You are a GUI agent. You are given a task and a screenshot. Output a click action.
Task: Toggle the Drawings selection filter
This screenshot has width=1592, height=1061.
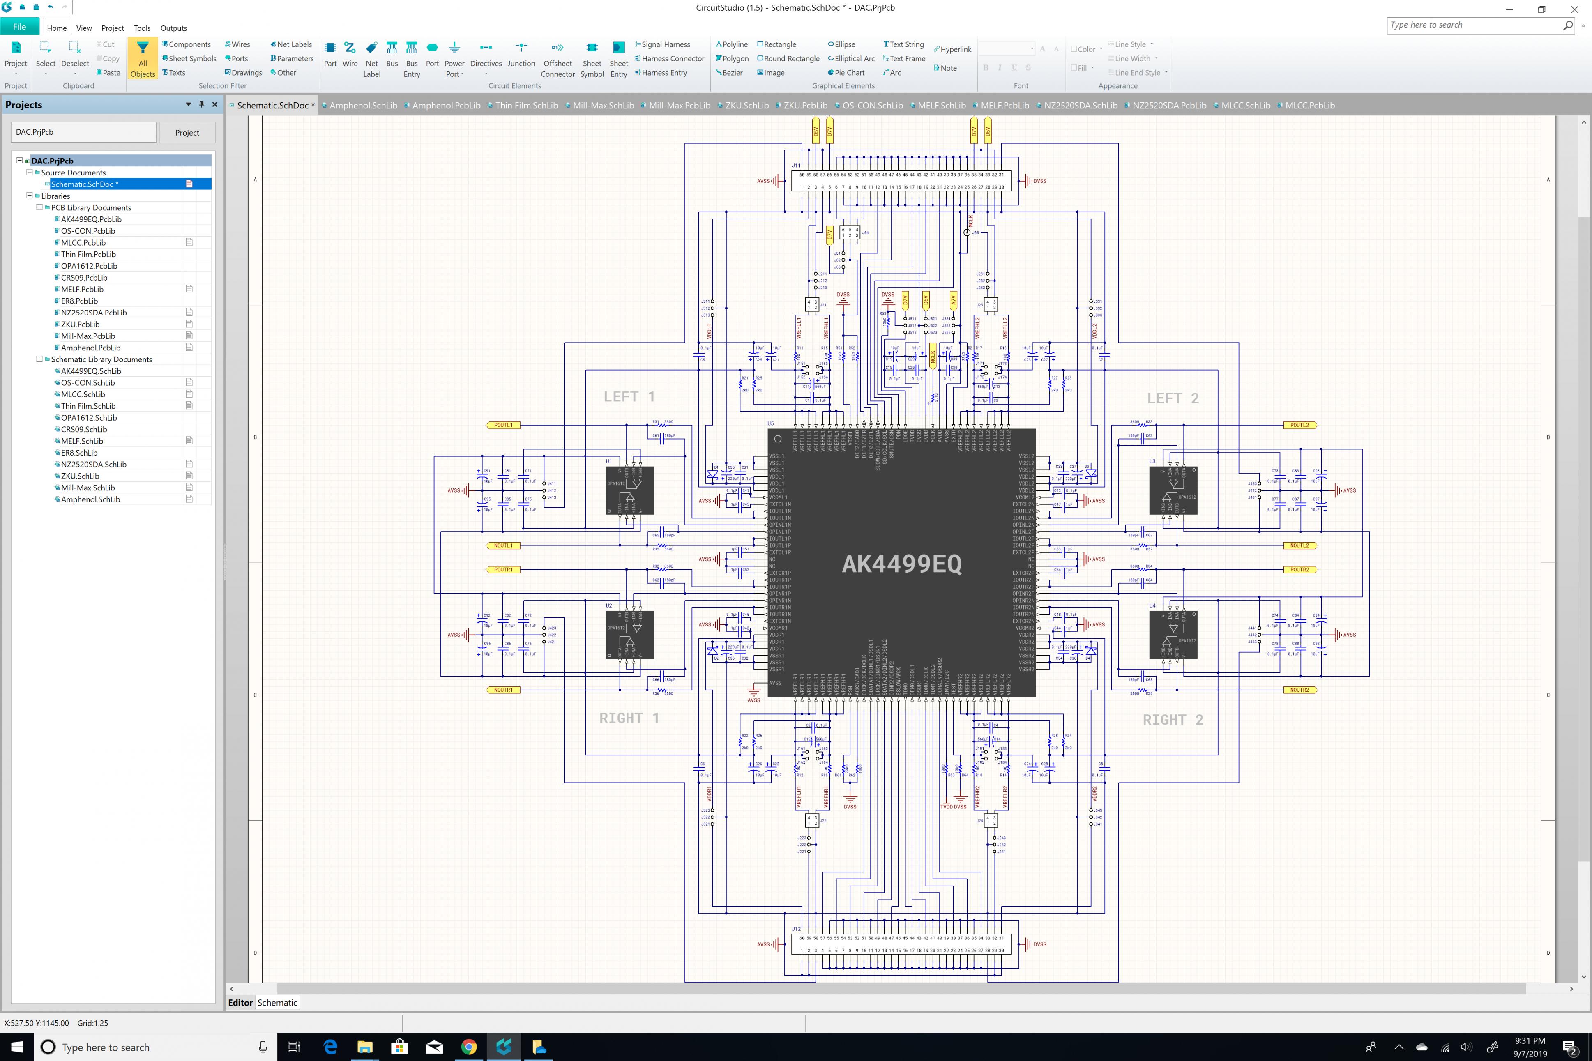[x=244, y=73]
